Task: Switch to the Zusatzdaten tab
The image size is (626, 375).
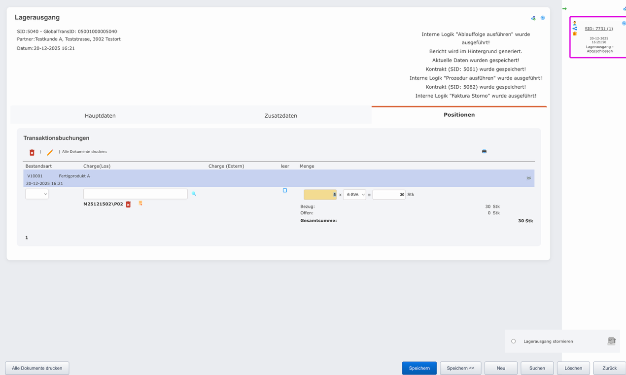Action: tap(281, 115)
